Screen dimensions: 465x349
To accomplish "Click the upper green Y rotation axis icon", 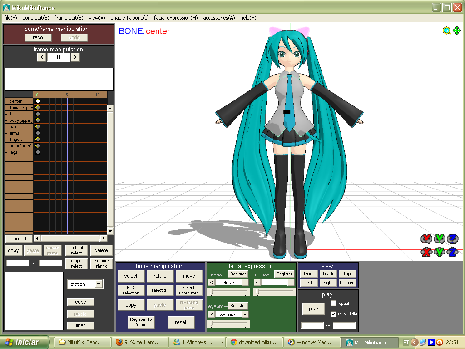I will pyautogui.click(x=440, y=238).
